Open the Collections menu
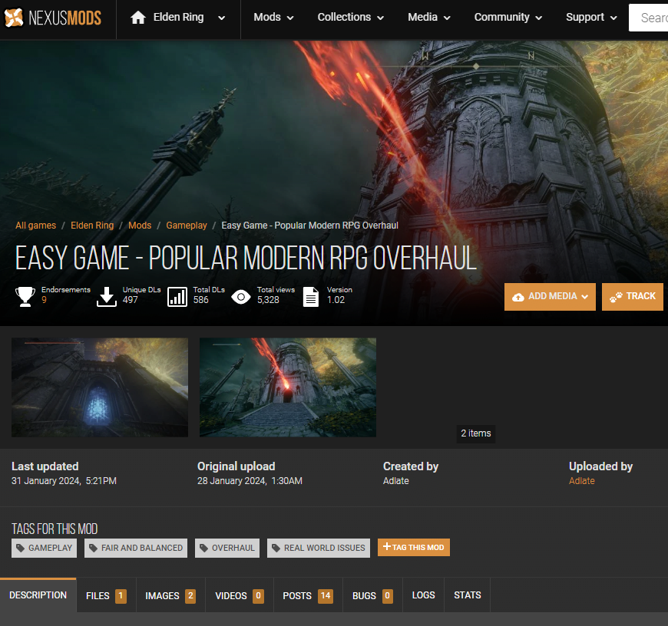The width and height of the screenshot is (668, 626). (351, 18)
